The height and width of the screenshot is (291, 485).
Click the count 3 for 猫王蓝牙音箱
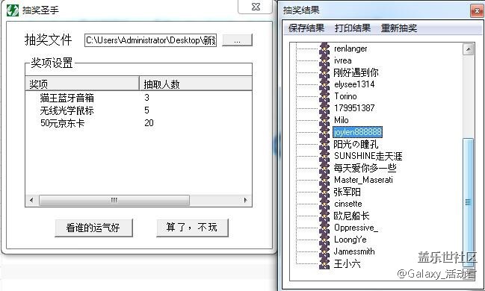coord(146,98)
